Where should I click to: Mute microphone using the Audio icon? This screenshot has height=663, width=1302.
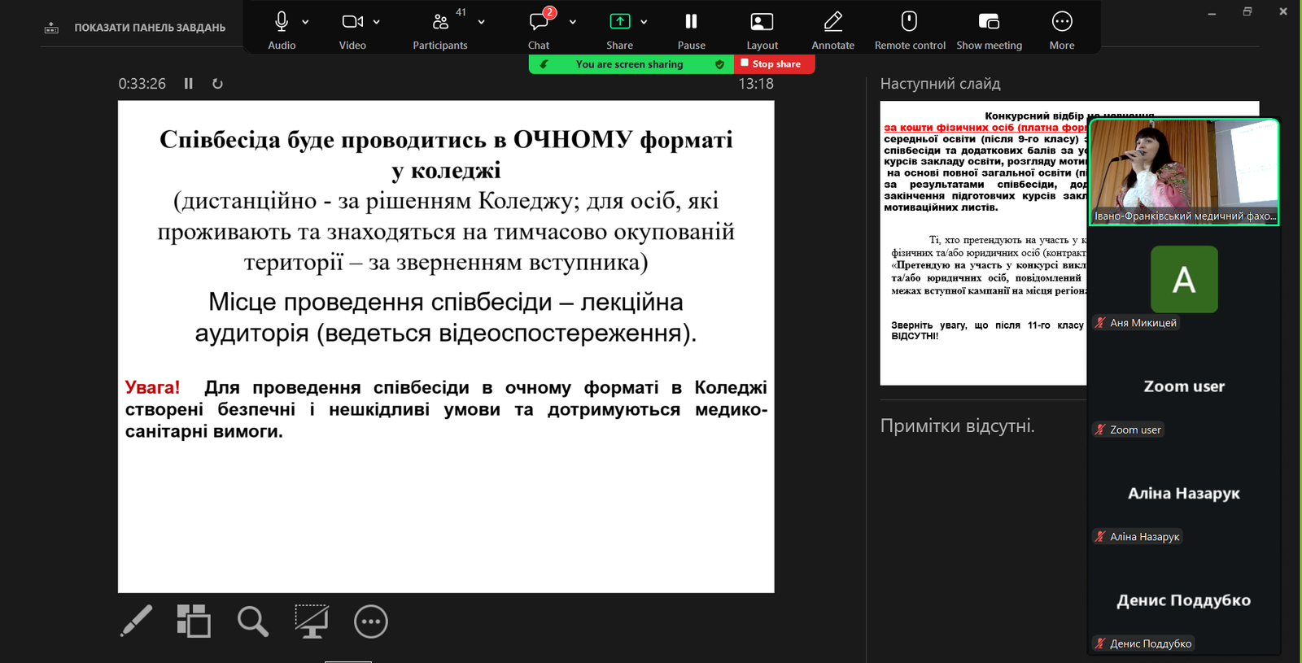pyautogui.click(x=282, y=22)
